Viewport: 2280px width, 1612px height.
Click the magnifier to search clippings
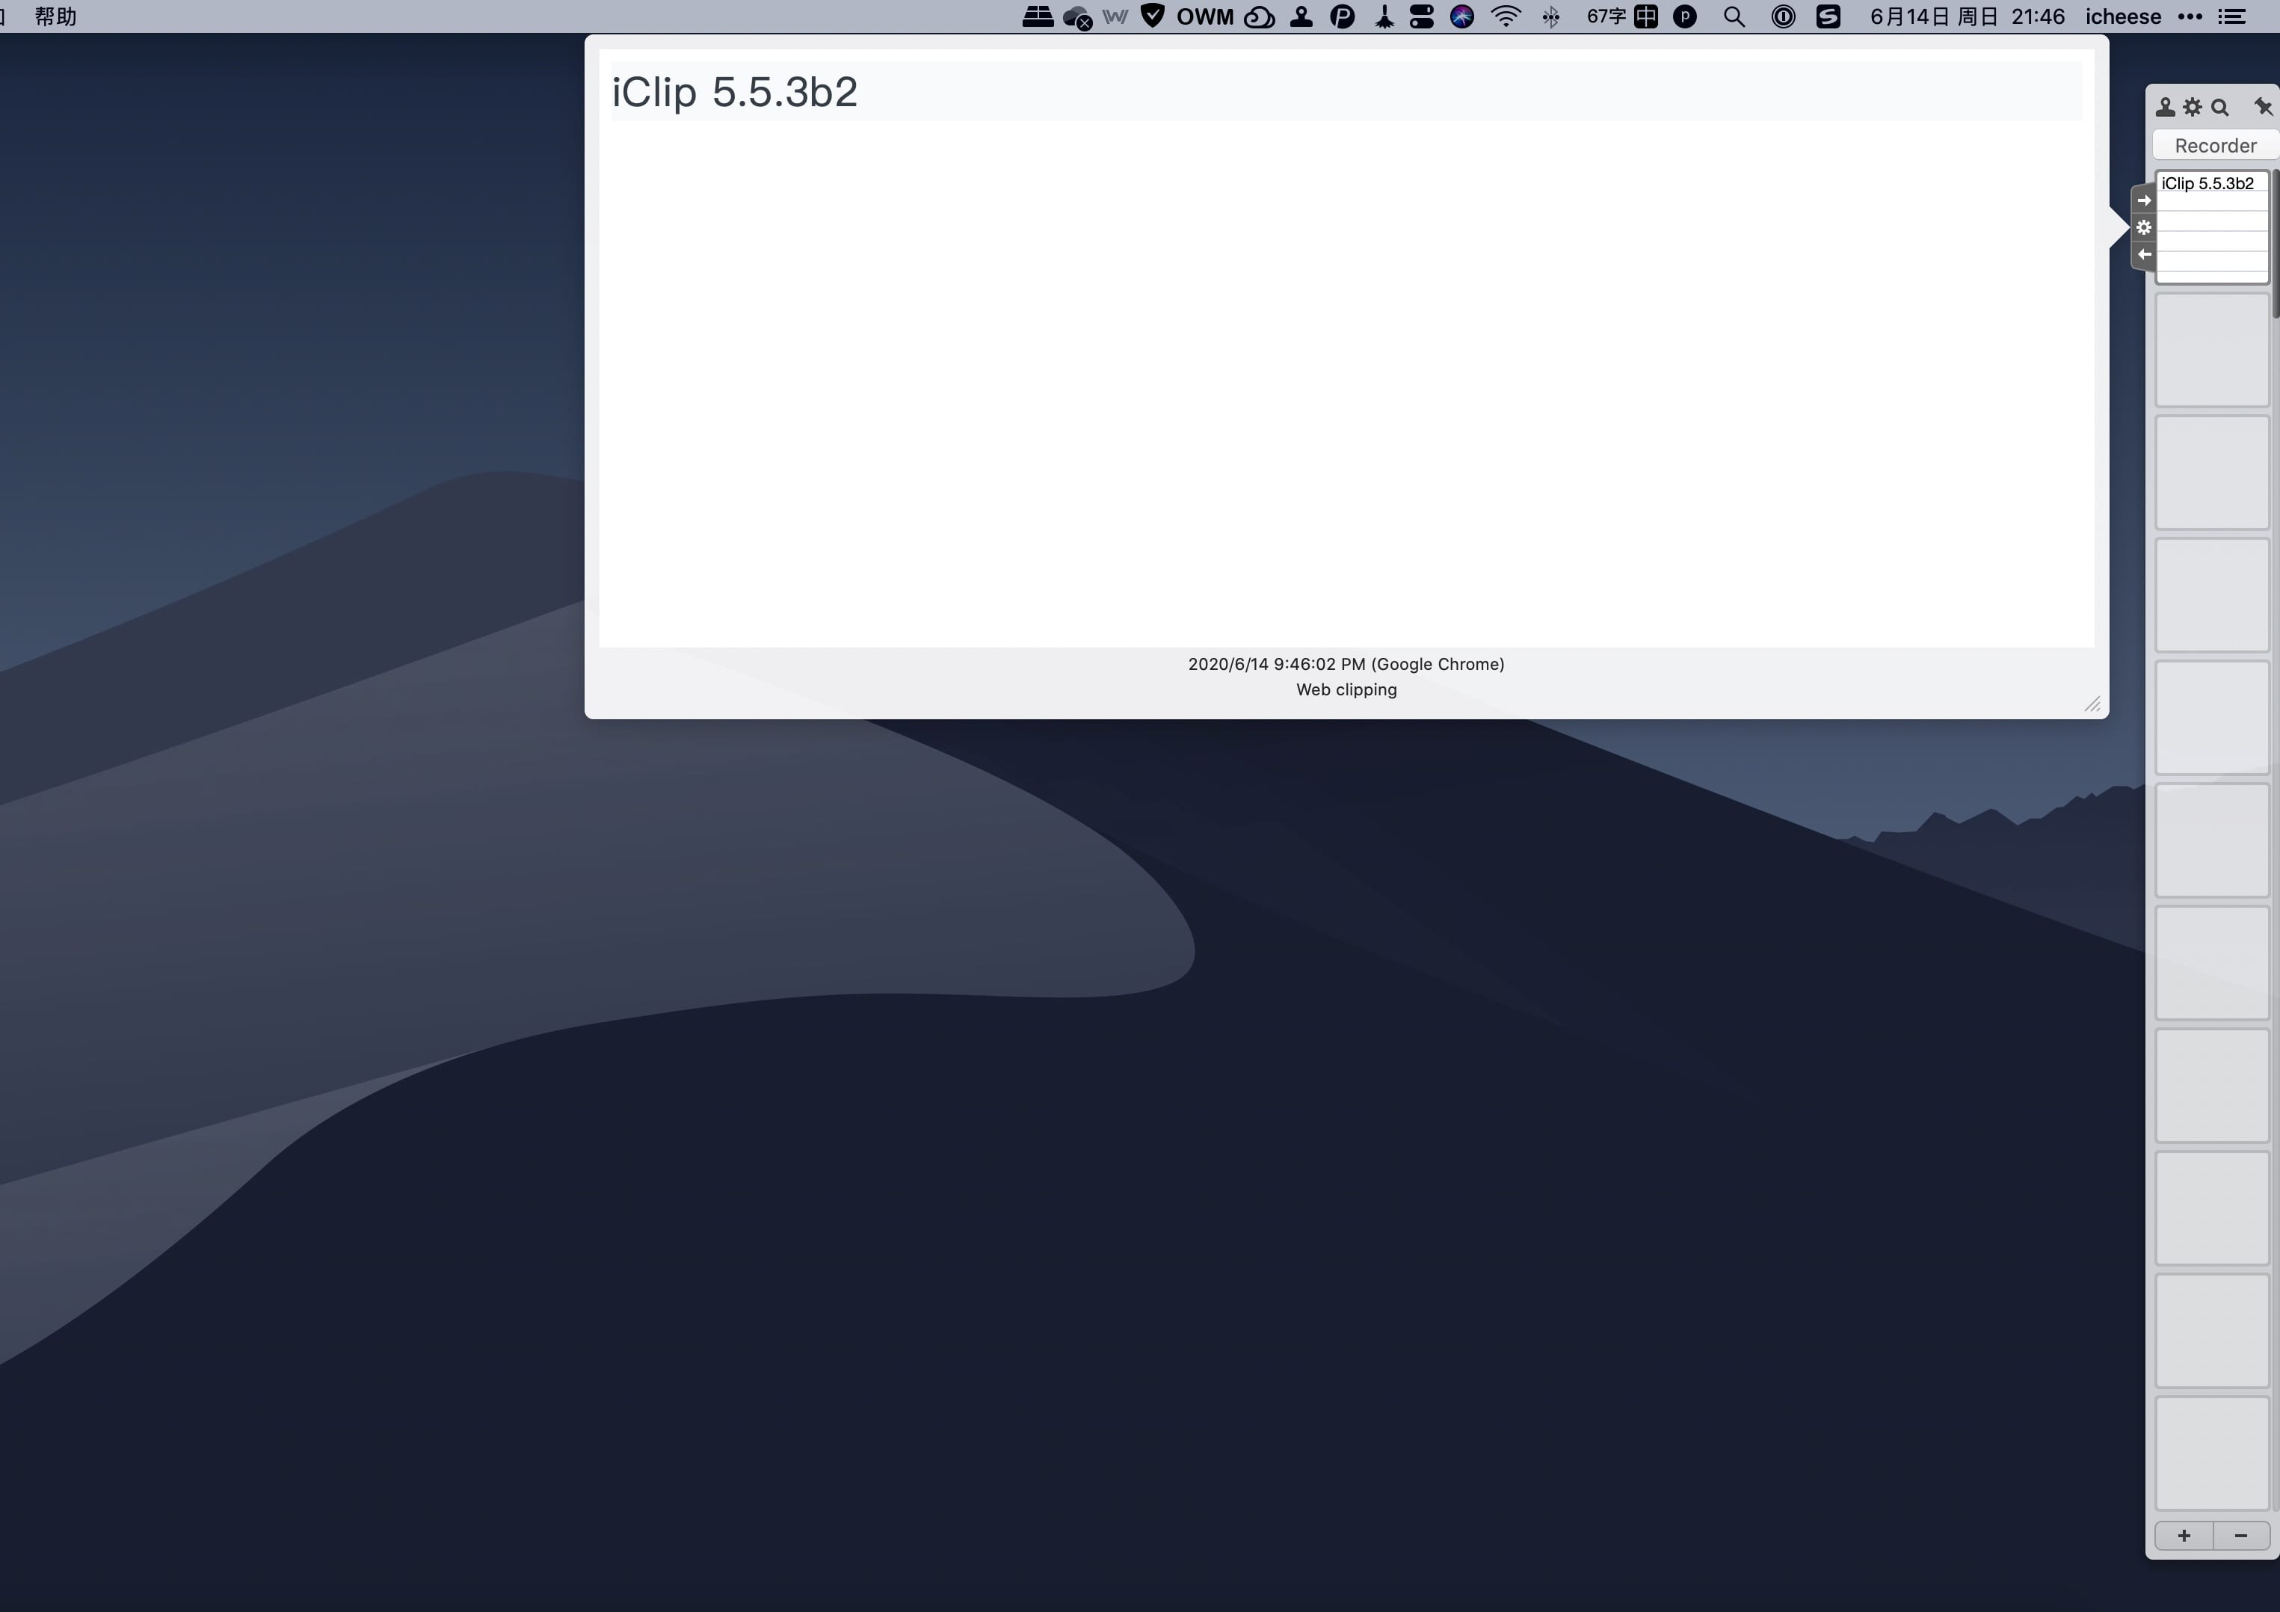point(2219,106)
